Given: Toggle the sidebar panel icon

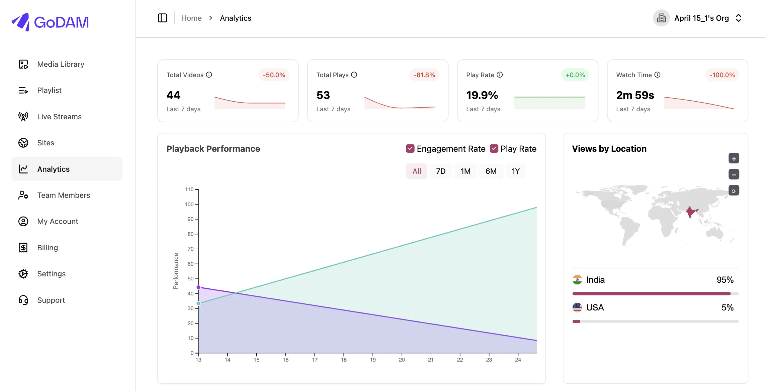Looking at the screenshot, I should [162, 18].
